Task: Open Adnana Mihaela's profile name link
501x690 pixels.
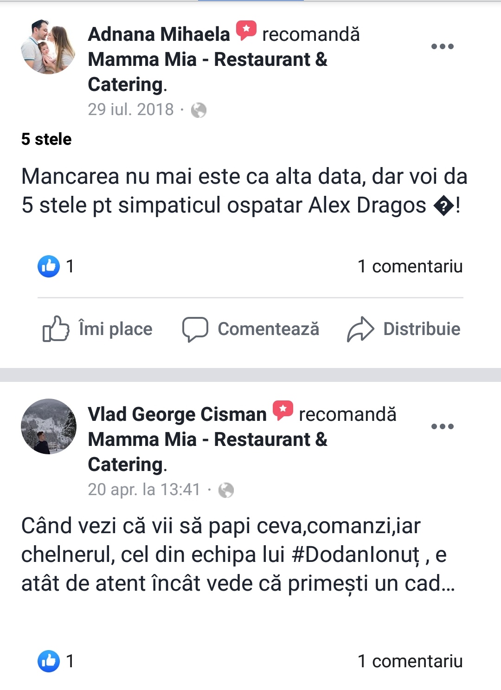Action: coord(159,34)
